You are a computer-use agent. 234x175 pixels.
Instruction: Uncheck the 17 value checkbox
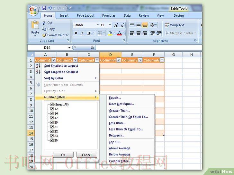pos(52,118)
